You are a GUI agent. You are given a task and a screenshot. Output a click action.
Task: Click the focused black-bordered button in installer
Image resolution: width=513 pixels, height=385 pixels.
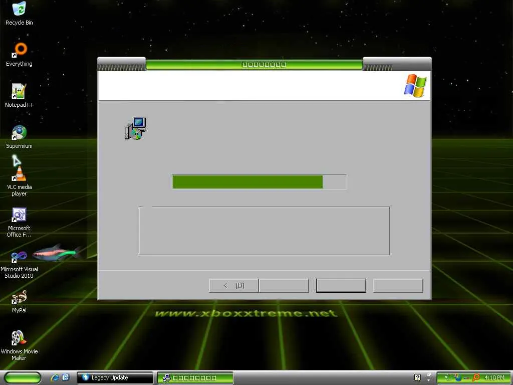341,285
